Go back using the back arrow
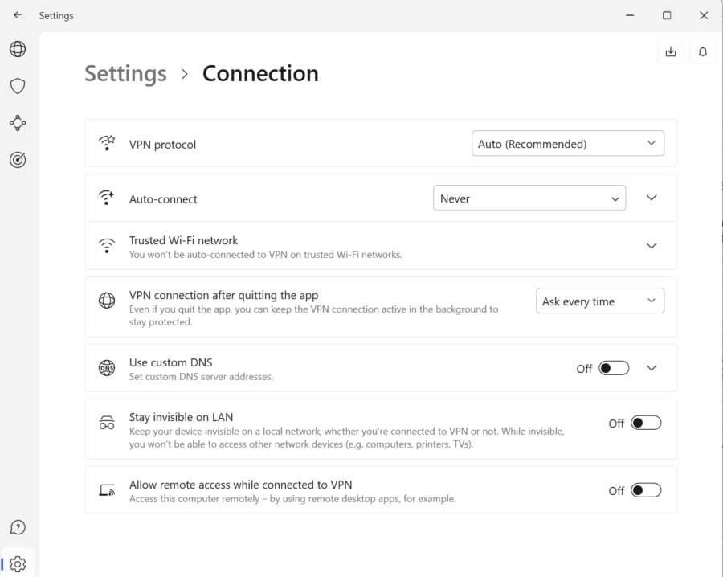Viewport: 723px width, 577px height. (18, 15)
